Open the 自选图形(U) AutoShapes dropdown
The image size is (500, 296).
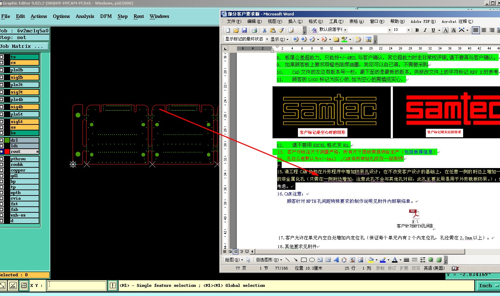[x=269, y=260]
